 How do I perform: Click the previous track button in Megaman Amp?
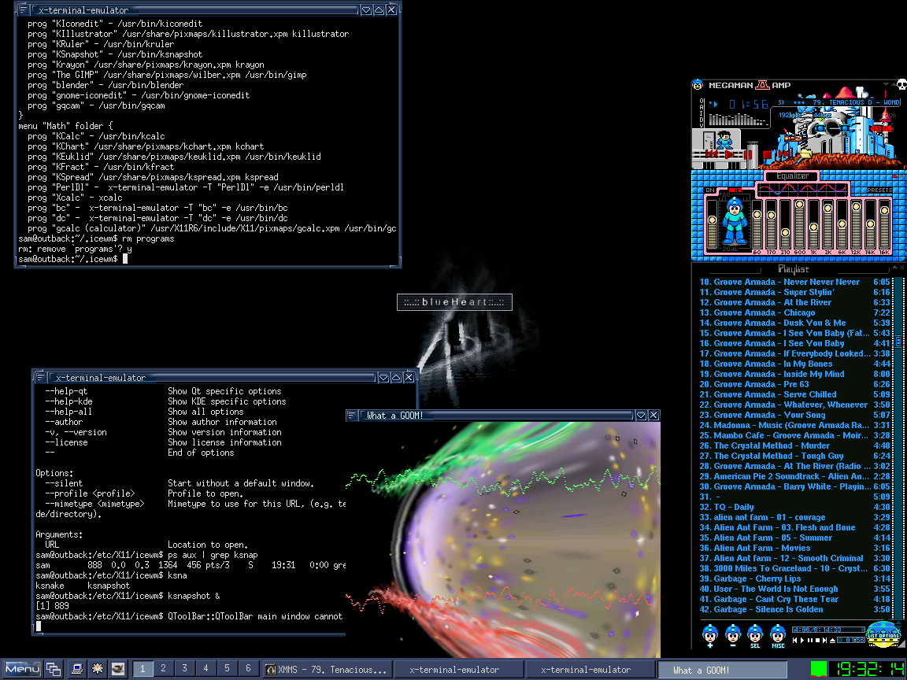tap(712, 154)
